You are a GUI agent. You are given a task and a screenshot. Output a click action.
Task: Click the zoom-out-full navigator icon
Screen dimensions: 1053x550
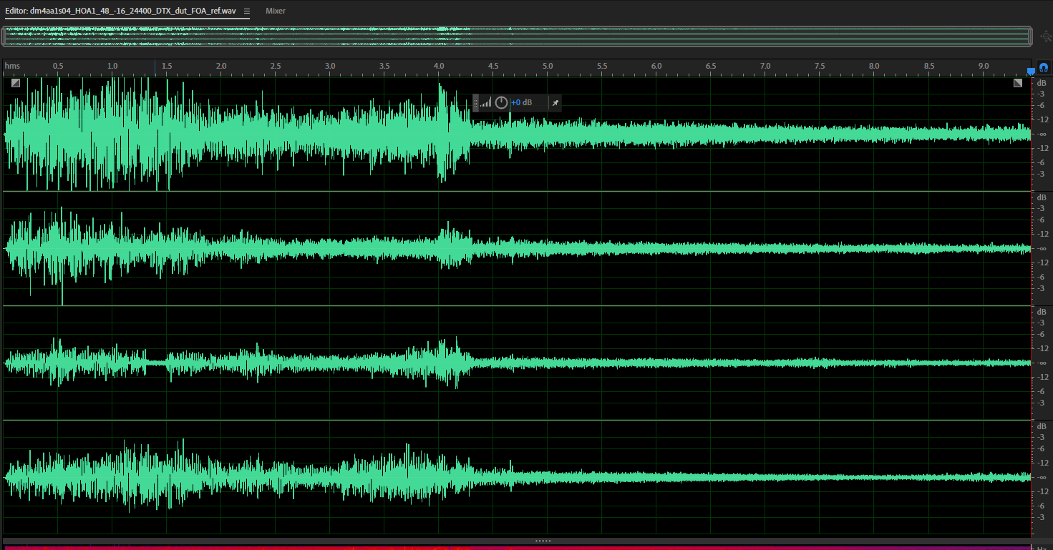click(x=1045, y=36)
